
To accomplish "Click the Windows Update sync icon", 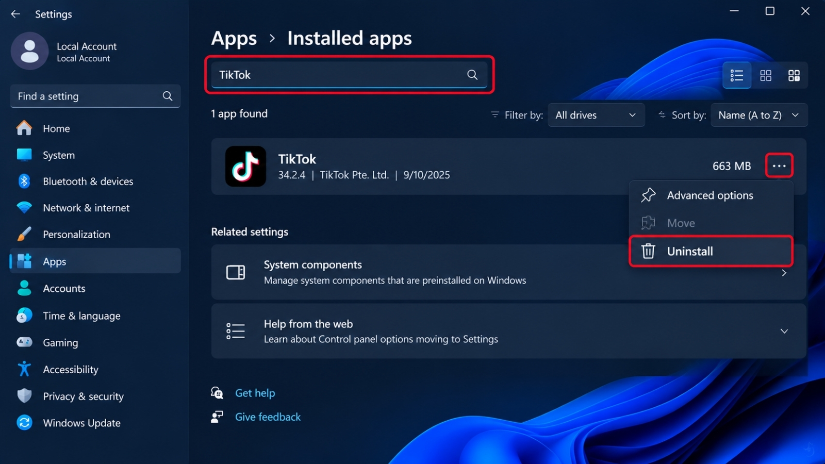I will pyautogui.click(x=24, y=422).
